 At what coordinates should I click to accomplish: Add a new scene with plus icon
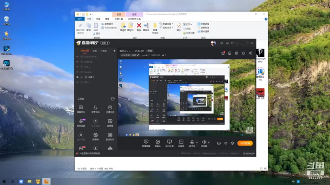pyautogui.click(x=114, y=51)
